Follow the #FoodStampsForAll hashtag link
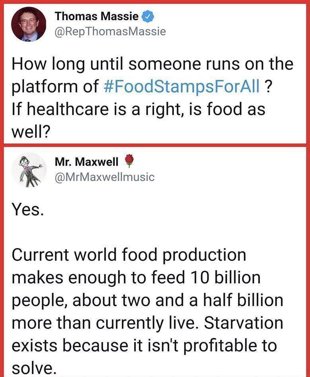This screenshot has height=377, width=310. 187,87
